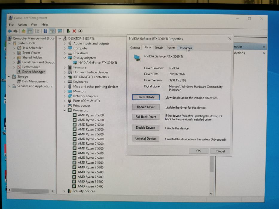
Task: Click the device list scroll-down arrow
Action: click(211, 194)
